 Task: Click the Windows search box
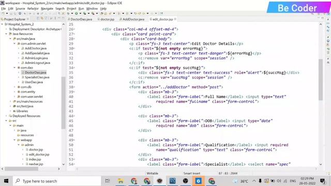point(57,181)
